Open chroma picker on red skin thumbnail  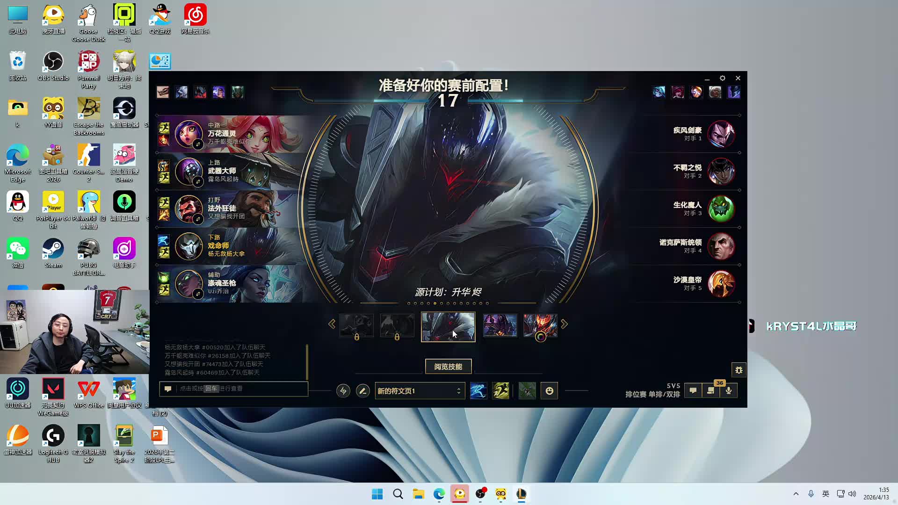[540, 337]
